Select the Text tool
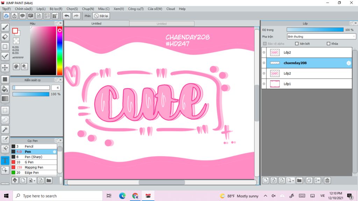The width and height of the screenshot is (358, 201). (x=5, y=160)
